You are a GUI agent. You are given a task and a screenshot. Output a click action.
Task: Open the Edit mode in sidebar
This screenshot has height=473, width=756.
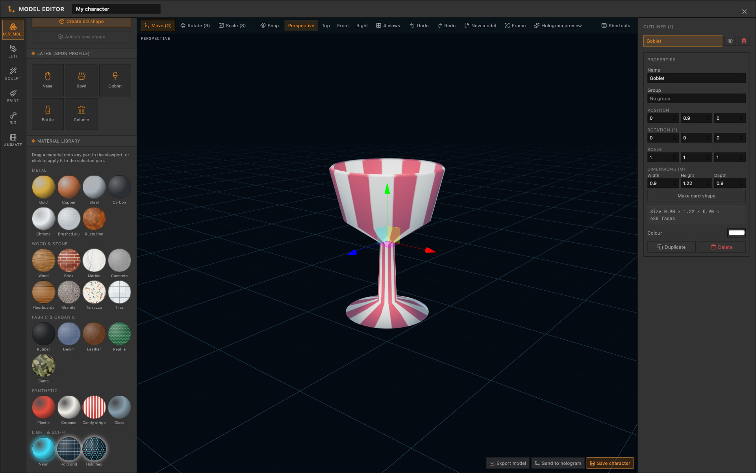point(13,52)
